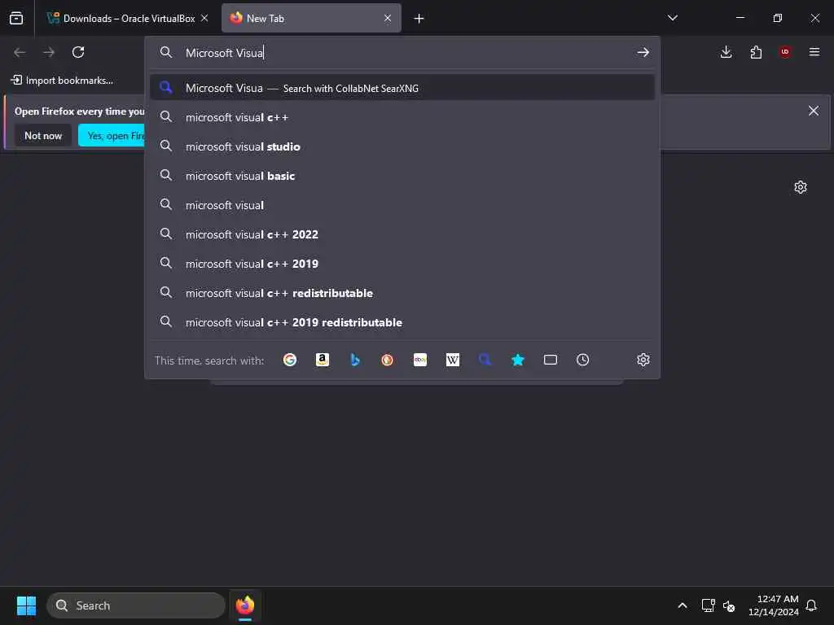Click address bar text Microsoft Visua

pos(224,53)
